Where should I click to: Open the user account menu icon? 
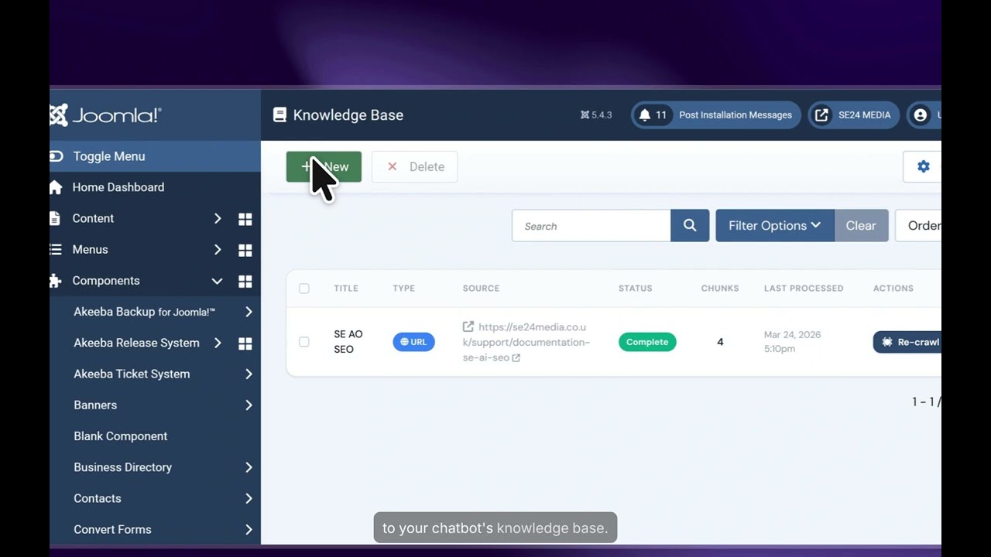point(920,114)
